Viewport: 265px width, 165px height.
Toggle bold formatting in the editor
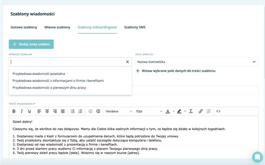point(14,111)
